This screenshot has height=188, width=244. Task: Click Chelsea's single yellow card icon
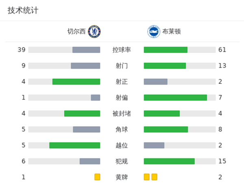point(97,177)
